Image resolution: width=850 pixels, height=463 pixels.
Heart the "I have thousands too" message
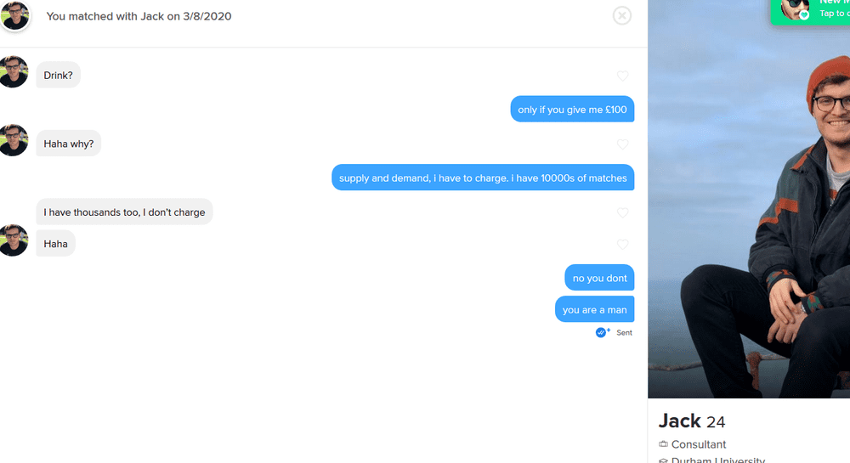pos(622,213)
